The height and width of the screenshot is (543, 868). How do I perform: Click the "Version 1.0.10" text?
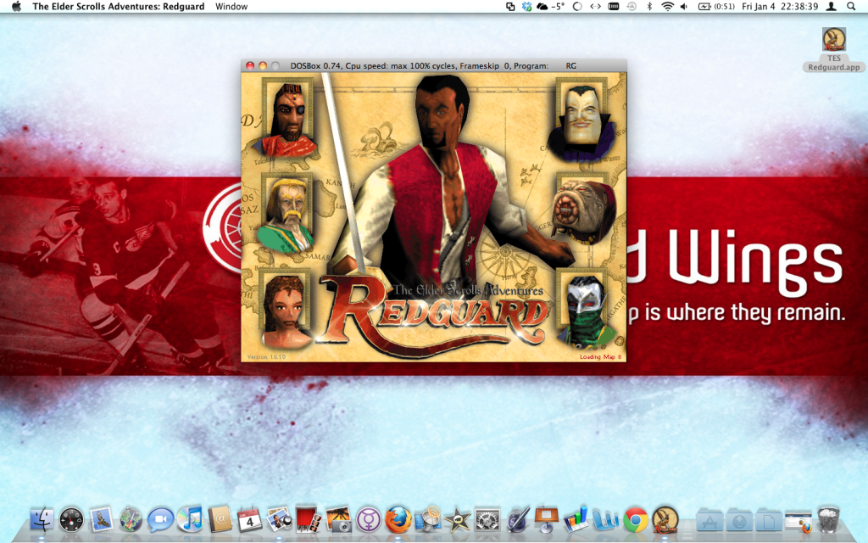coord(266,357)
